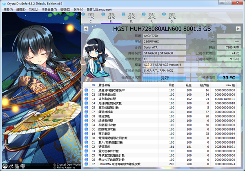Click status icon of attribute 02 row

coord(86,94)
